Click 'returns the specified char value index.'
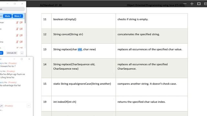Screen dimensions: 207x116 tap(141, 102)
